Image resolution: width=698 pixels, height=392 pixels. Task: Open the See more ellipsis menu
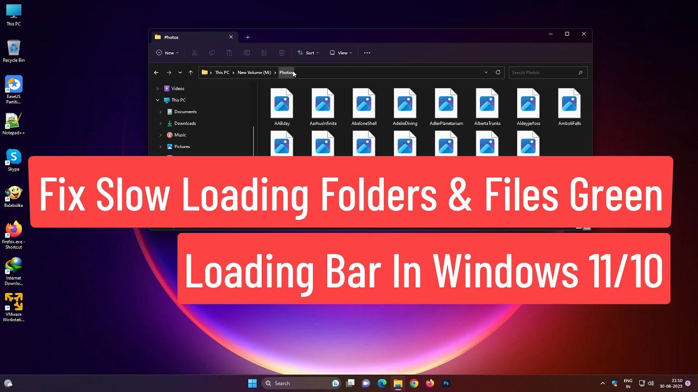(x=367, y=53)
